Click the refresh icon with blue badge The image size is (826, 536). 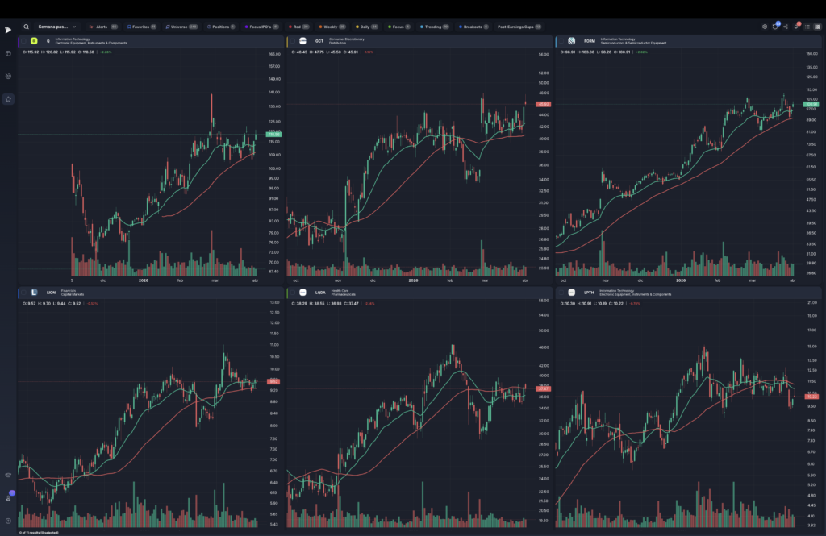pos(775,27)
